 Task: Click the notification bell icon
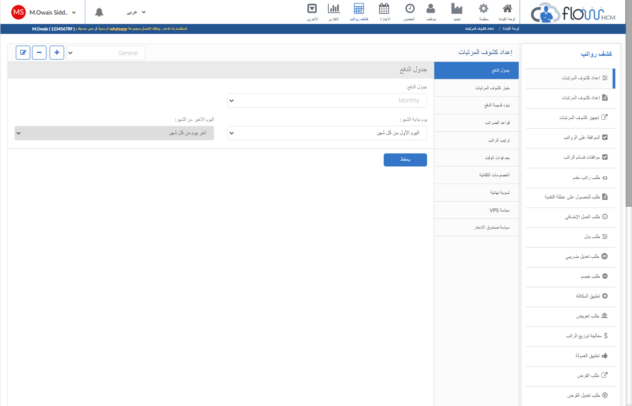(99, 12)
